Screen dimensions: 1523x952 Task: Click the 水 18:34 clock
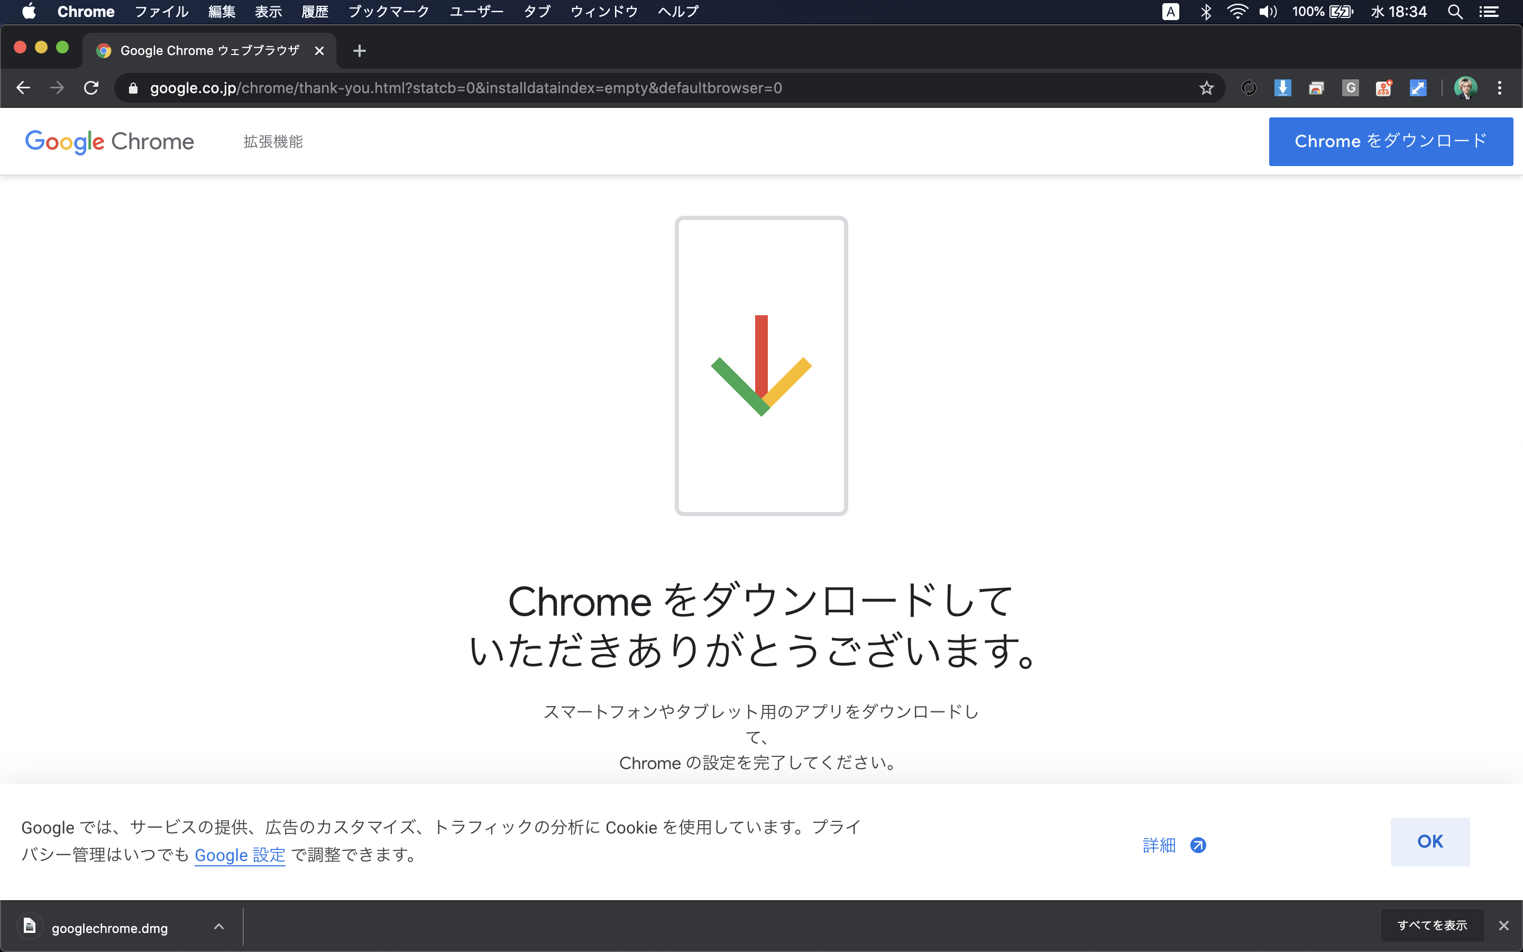tap(1398, 11)
